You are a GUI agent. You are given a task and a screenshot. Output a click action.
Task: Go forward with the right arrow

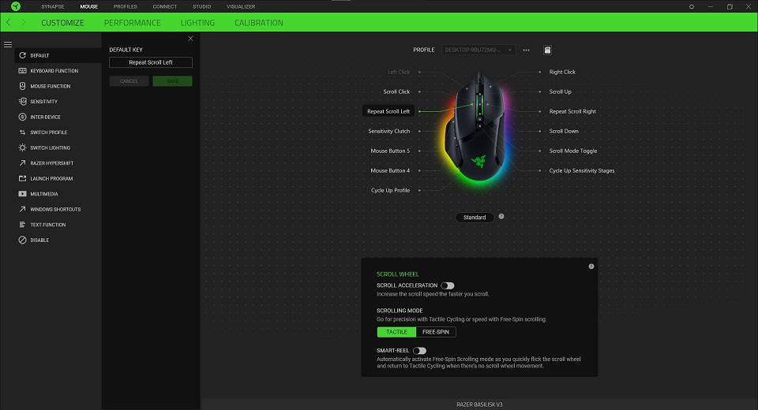click(x=23, y=22)
